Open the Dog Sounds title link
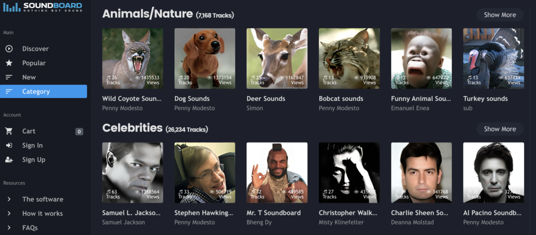 tap(192, 99)
